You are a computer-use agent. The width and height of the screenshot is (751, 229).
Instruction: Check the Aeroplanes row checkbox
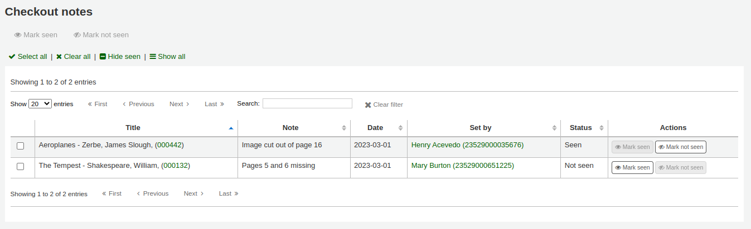coord(21,146)
